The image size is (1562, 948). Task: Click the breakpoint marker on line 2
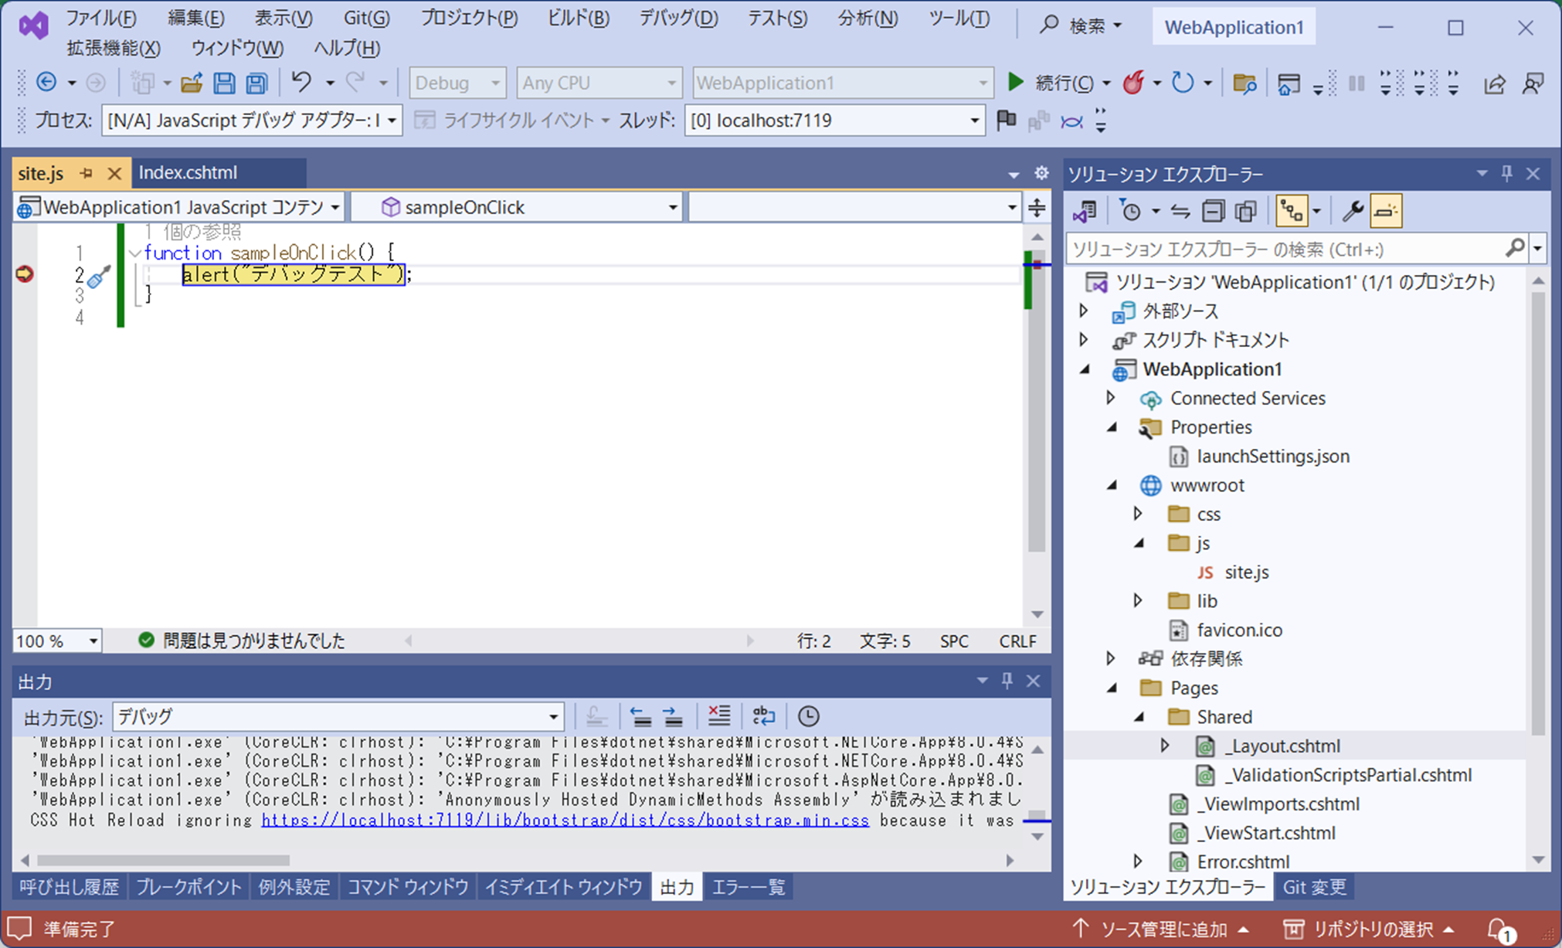(x=24, y=274)
